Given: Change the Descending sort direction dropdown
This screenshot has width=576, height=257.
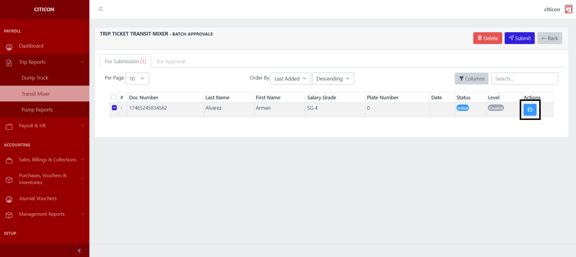Looking at the screenshot, I should point(333,78).
